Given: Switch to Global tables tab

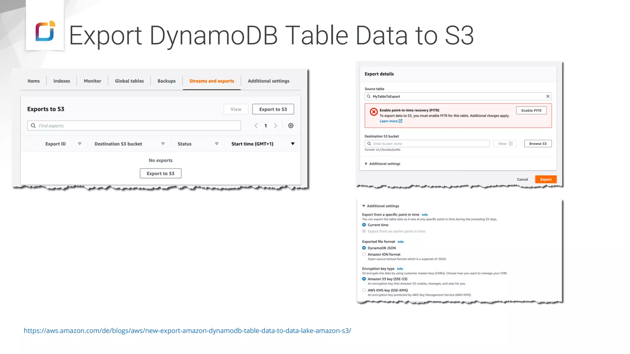Looking at the screenshot, I should pyautogui.click(x=129, y=81).
